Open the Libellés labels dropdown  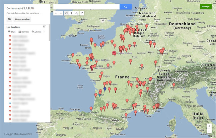pyautogui.click(x=36, y=32)
